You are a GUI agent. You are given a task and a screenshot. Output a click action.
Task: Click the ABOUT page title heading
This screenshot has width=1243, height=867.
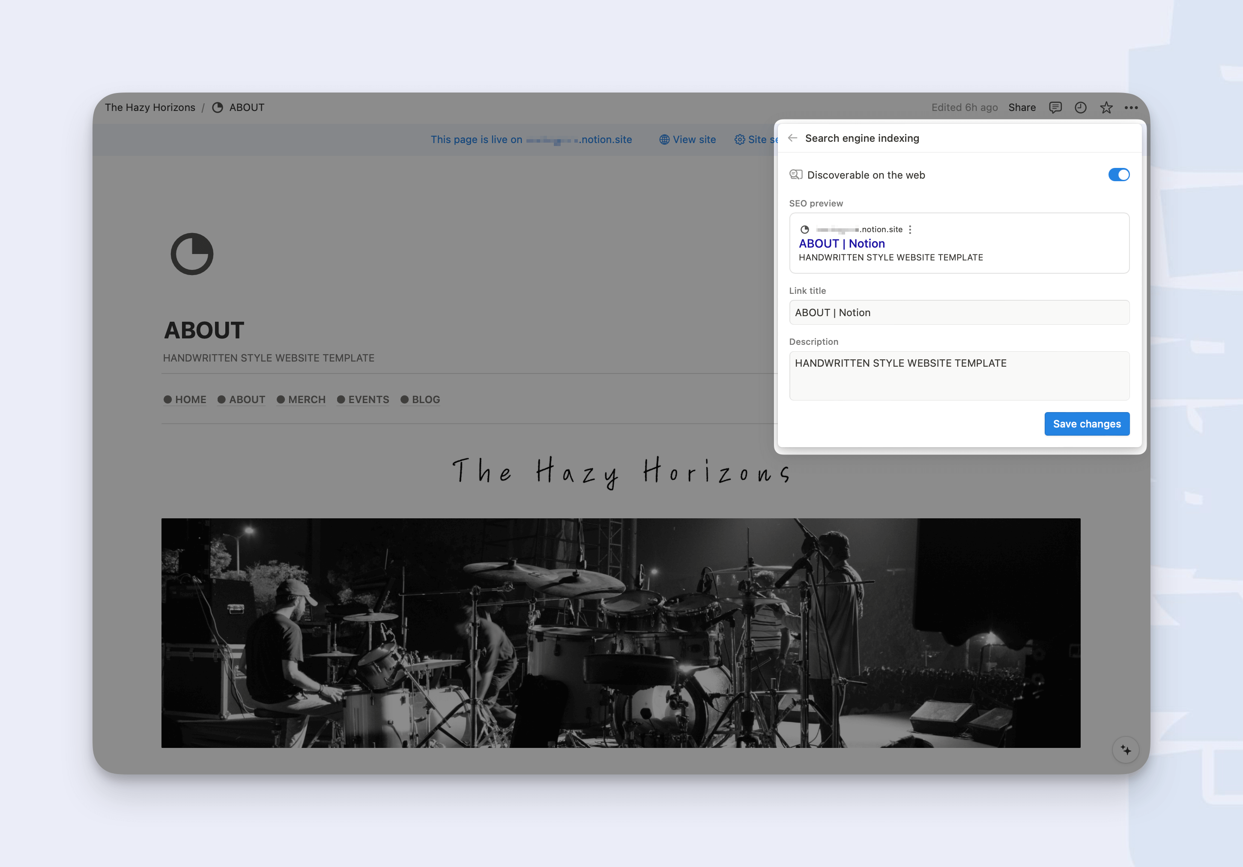(204, 330)
